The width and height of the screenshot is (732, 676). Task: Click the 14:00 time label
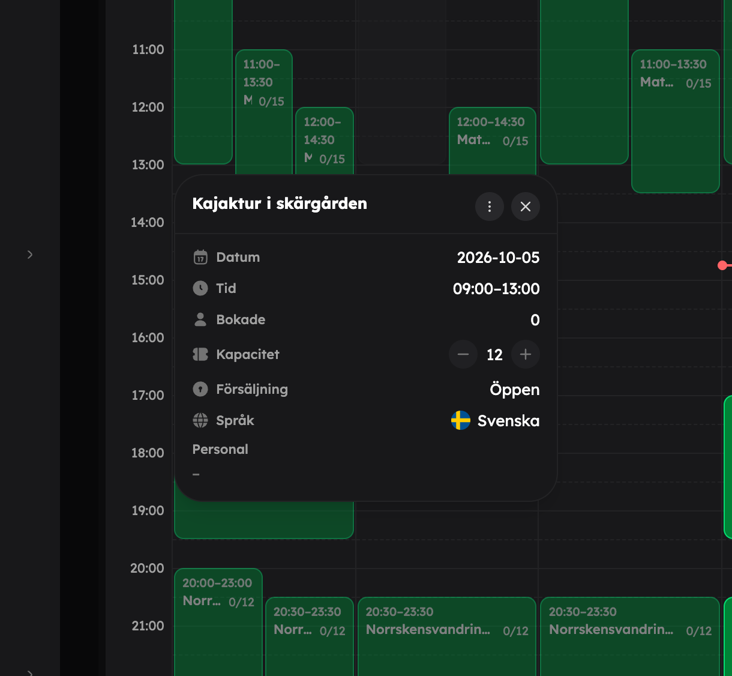[147, 222]
